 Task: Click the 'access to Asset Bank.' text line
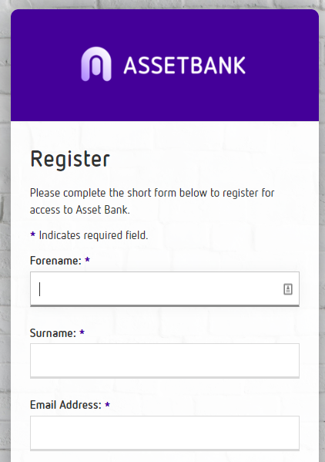[79, 210]
